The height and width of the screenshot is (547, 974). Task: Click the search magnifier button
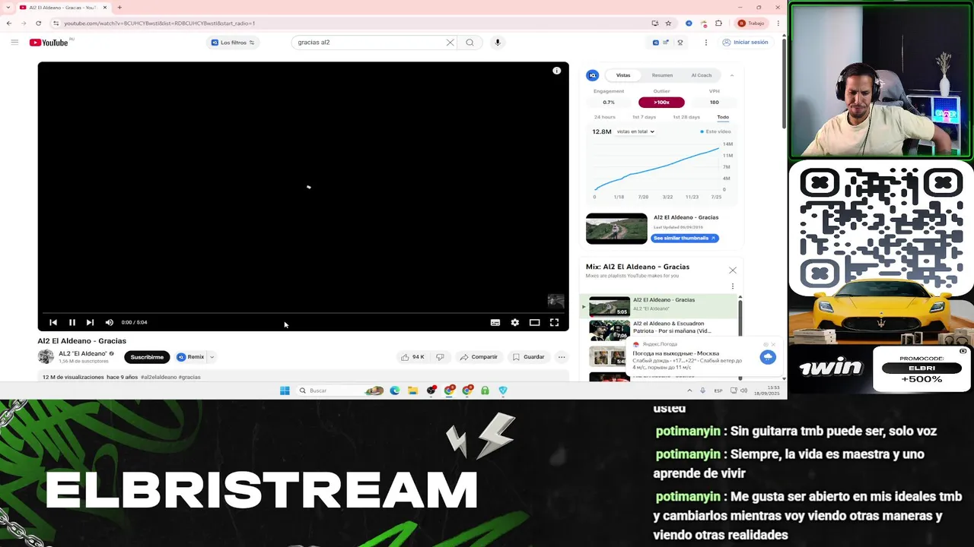pyautogui.click(x=469, y=43)
